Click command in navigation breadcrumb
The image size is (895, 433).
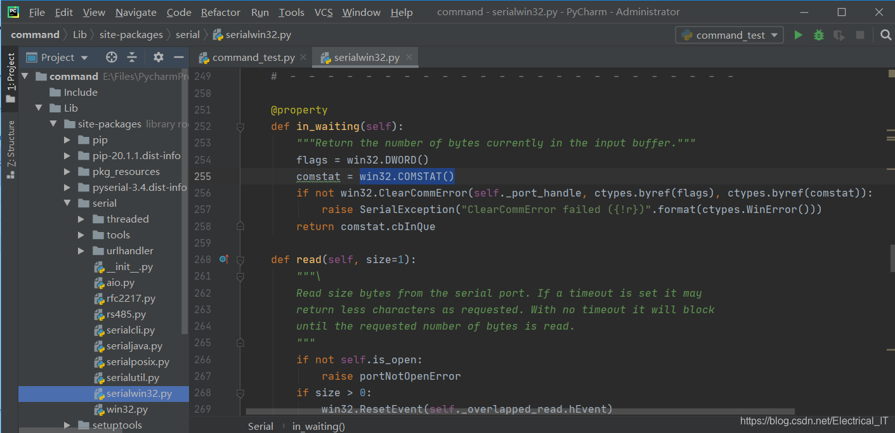click(x=35, y=35)
